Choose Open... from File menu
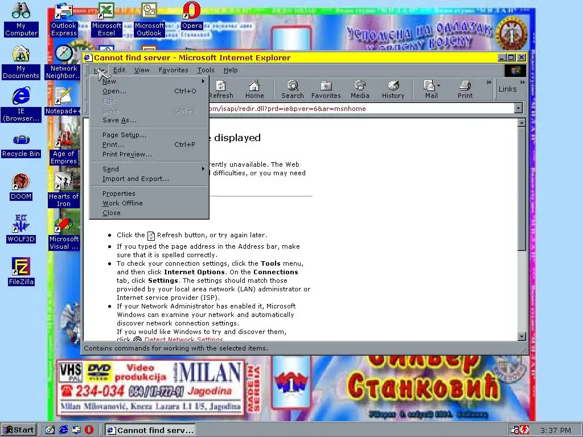Image resolution: width=583 pixels, height=437 pixels. coord(149,91)
